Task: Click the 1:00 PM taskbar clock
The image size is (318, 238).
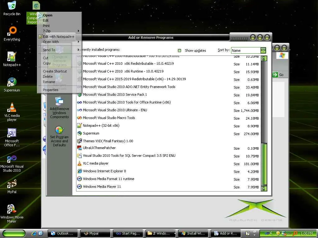Action: coord(306,233)
